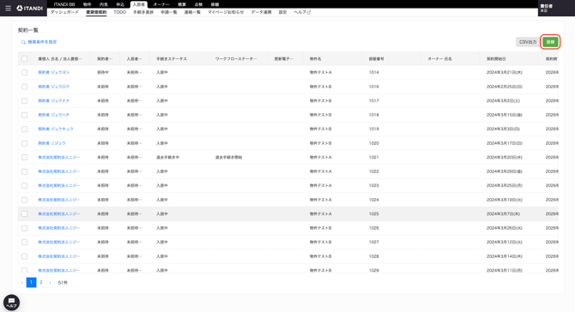Open the 設定 submenu item
The height and width of the screenshot is (312, 575).
point(282,12)
